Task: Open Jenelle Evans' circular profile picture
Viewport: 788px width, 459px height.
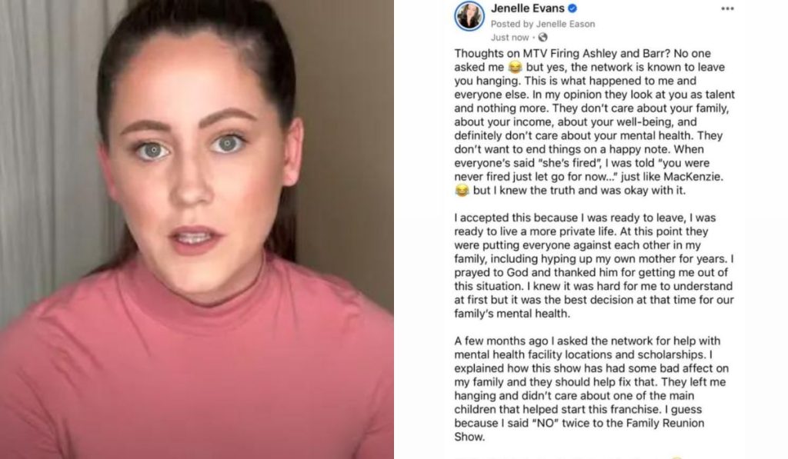Action: 469,16
